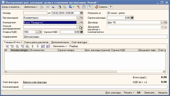Open the Цены и валюта dialog

coord(11,7)
